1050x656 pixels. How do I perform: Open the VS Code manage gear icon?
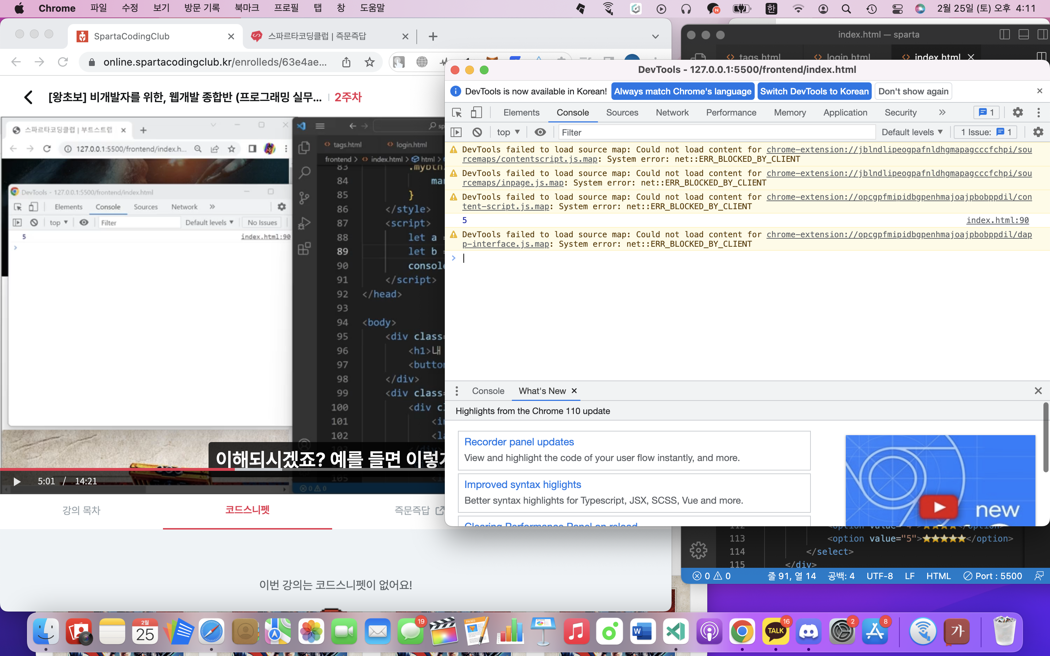(698, 551)
